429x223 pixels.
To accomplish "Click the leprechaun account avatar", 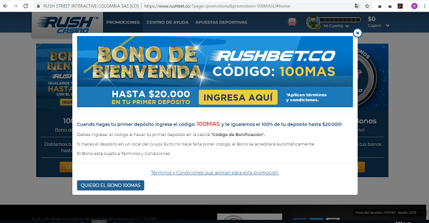I will [313, 22].
